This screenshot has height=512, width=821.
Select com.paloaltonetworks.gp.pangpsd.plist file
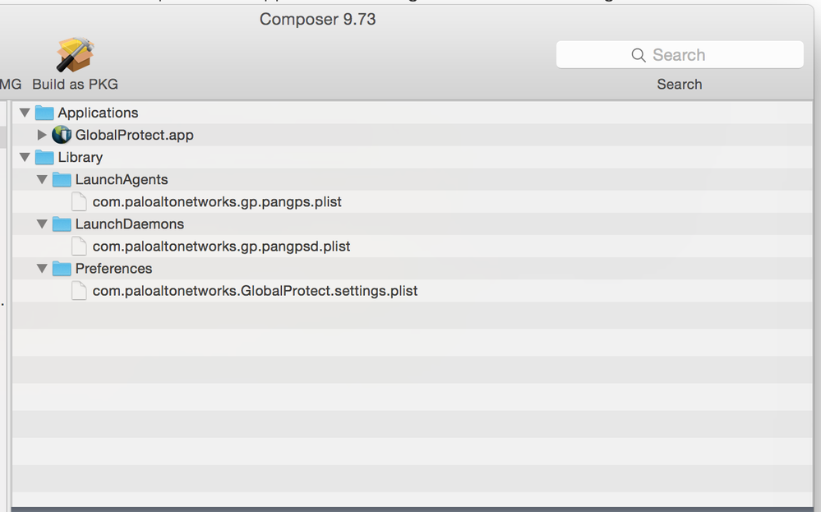[222, 246]
